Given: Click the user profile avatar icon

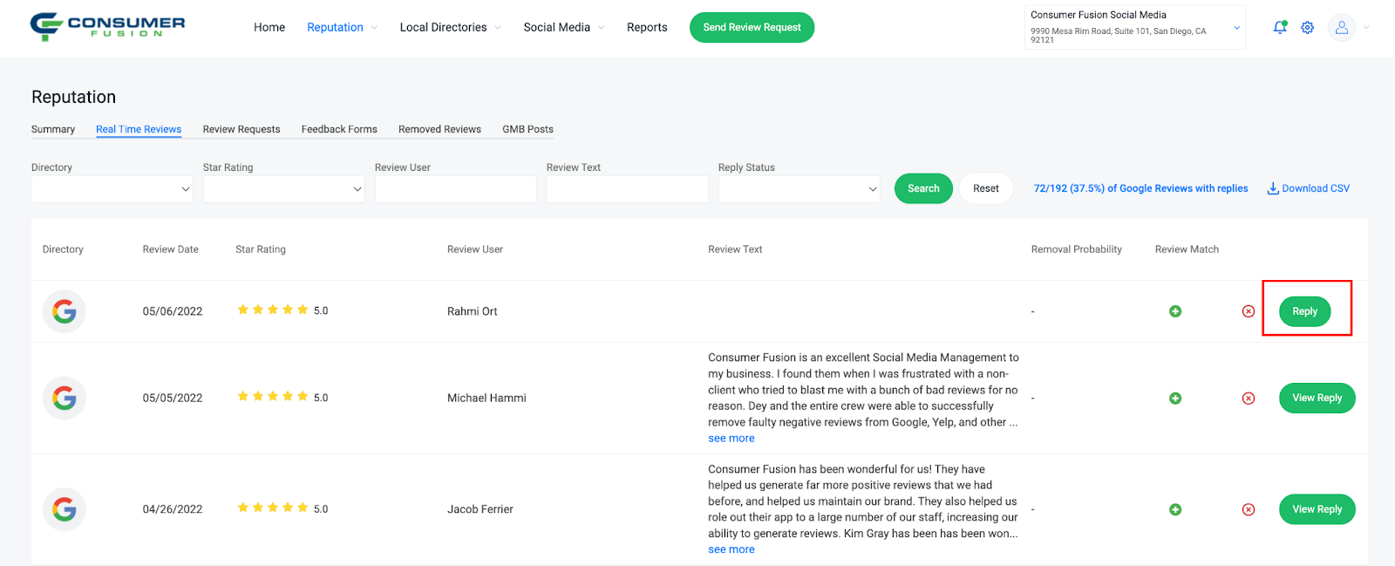Looking at the screenshot, I should point(1342,28).
